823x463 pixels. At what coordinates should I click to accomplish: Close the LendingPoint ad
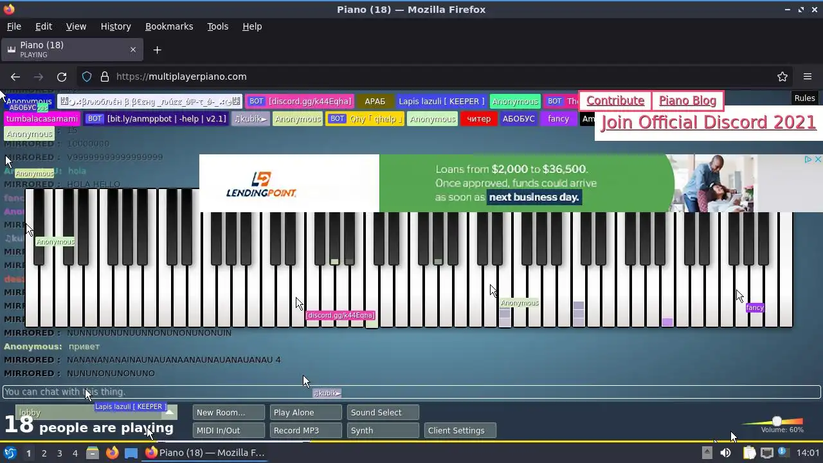tap(818, 159)
